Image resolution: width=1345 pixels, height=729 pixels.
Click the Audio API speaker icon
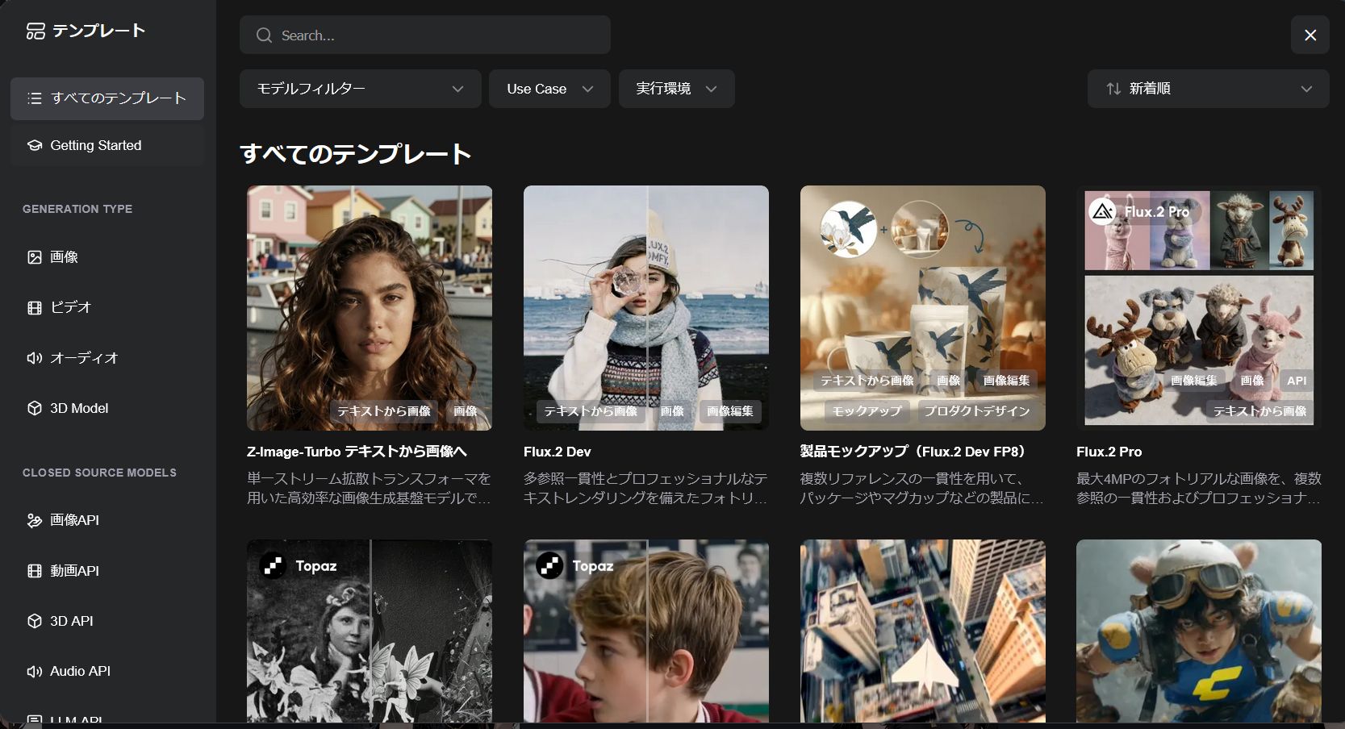point(35,671)
